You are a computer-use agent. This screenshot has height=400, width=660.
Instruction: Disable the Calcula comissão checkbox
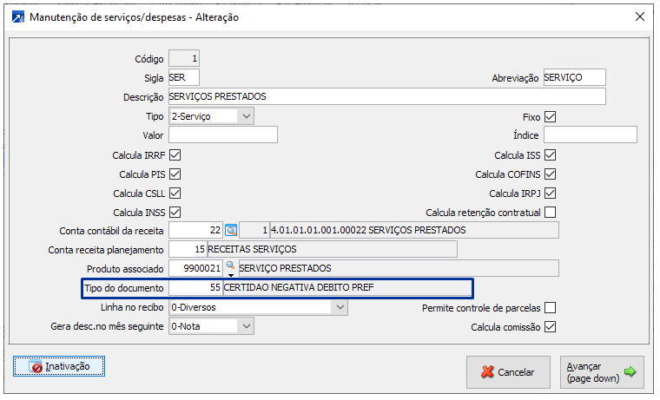click(x=550, y=327)
